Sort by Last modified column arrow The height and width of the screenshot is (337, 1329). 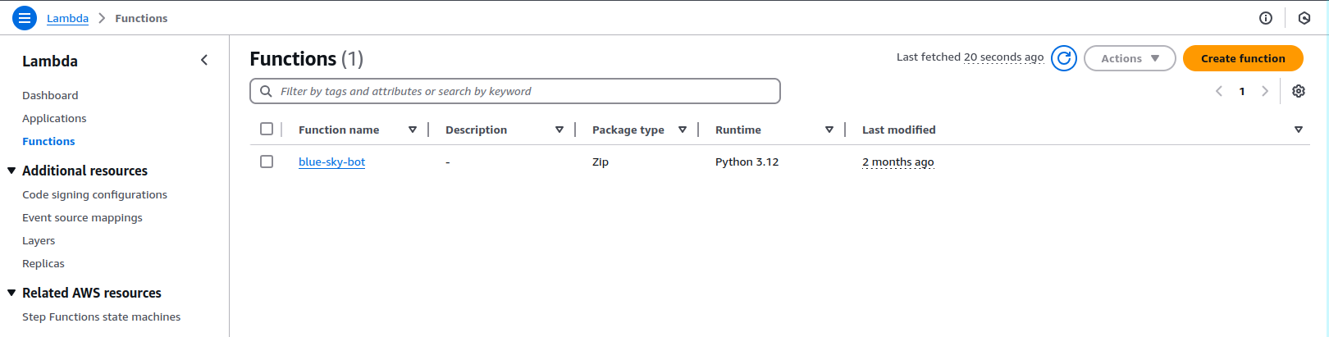pyautogui.click(x=1299, y=130)
